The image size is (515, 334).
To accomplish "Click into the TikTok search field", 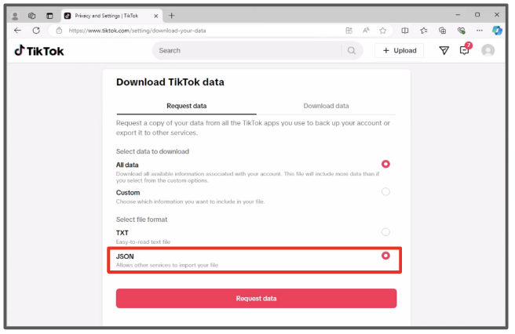I will pyautogui.click(x=250, y=50).
